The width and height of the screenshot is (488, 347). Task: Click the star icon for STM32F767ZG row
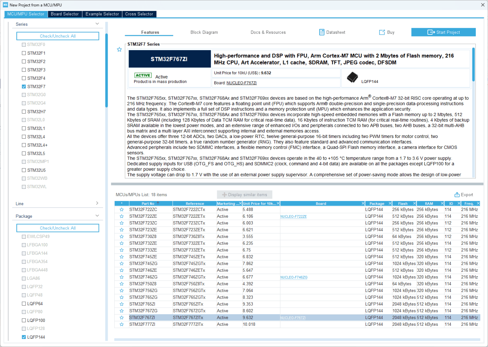(122, 311)
